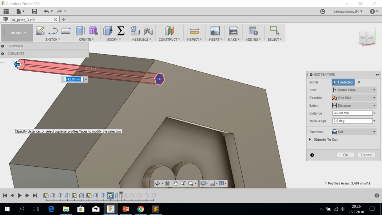
Task: Select the Press Pull modify icon
Action: click(x=108, y=31)
